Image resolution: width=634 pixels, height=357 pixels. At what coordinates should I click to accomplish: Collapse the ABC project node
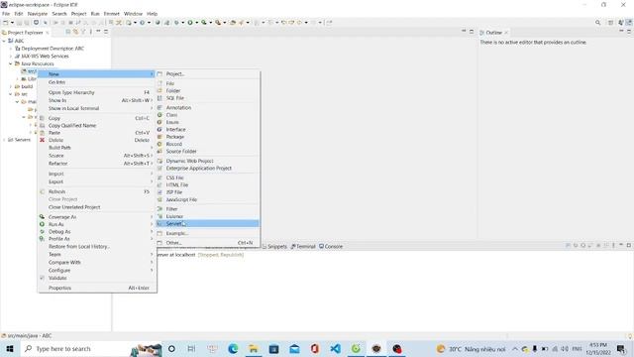click(4, 41)
